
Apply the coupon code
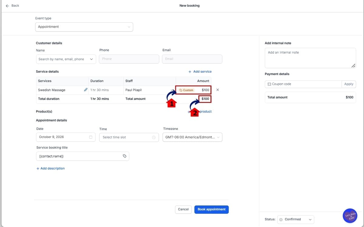(x=349, y=84)
